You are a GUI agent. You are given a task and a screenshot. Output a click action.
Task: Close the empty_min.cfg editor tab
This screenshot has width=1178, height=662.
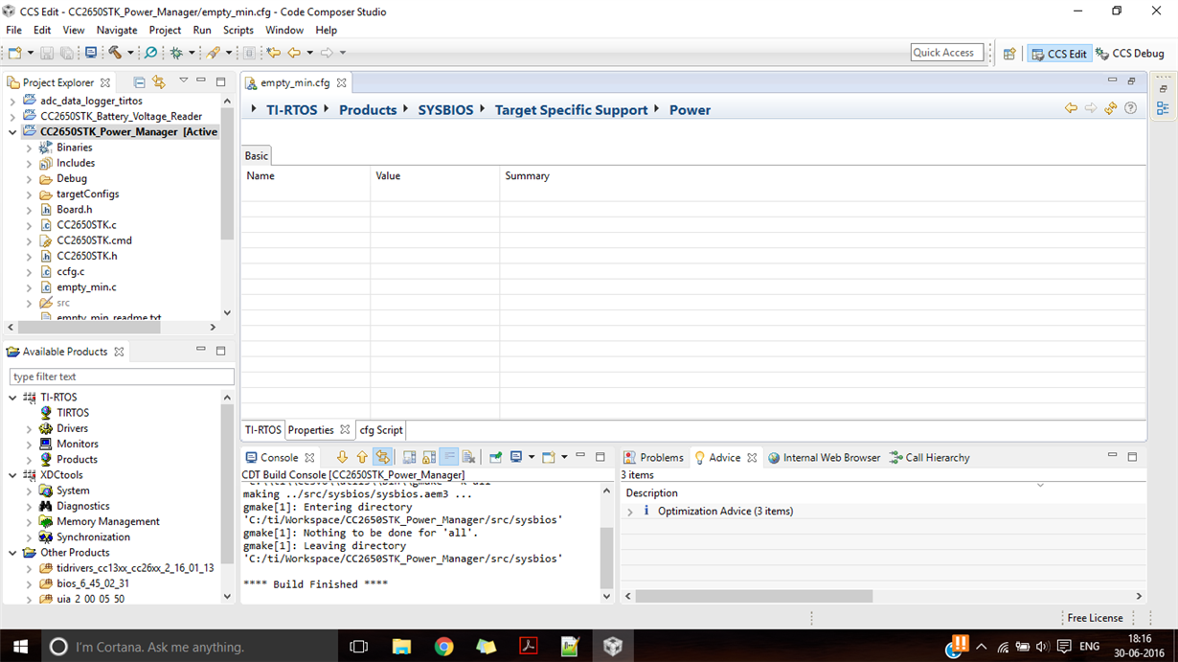click(x=341, y=83)
